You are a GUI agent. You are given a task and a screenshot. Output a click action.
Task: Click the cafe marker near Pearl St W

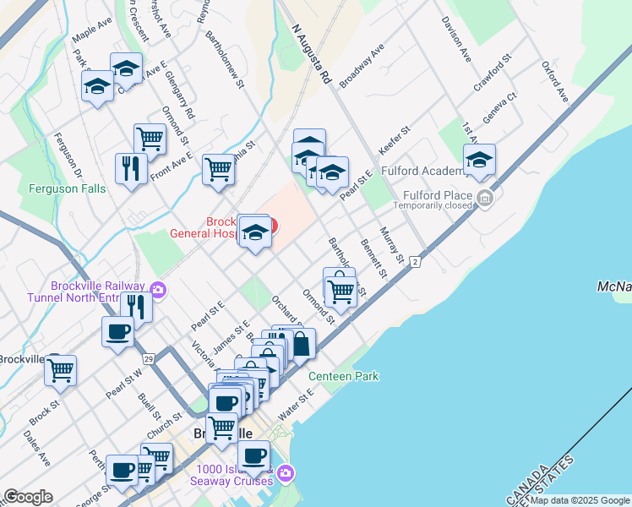pos(117,334)
